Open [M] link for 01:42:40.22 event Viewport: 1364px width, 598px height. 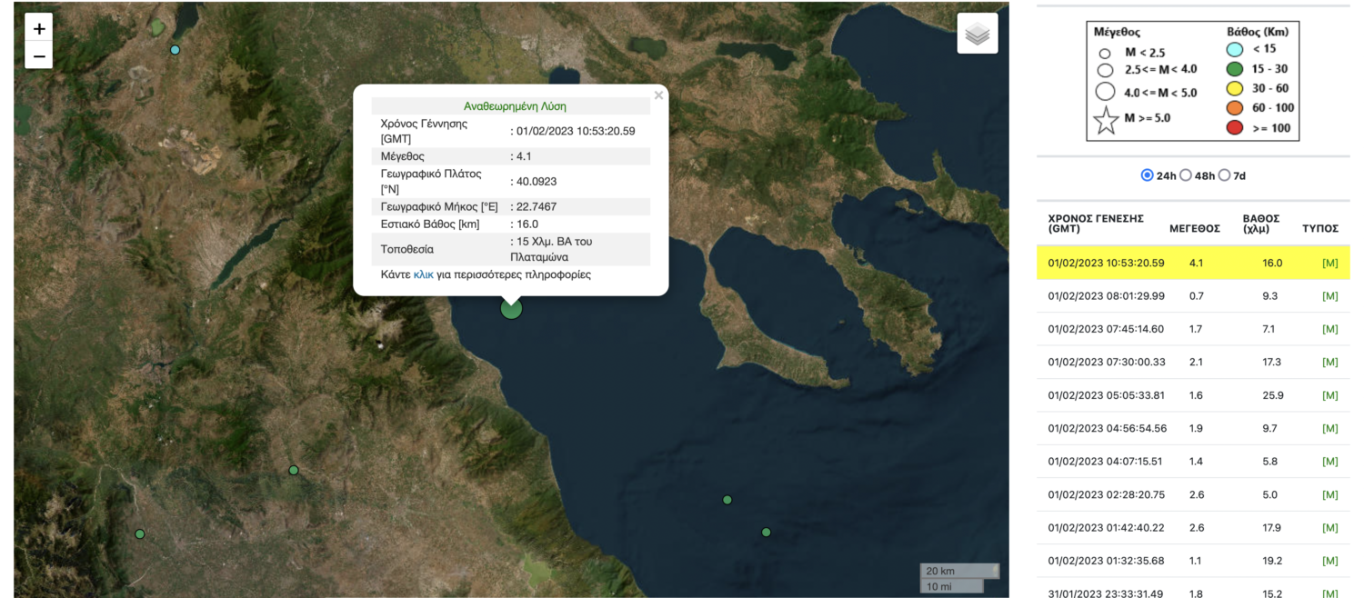[x=1330, y=528]
